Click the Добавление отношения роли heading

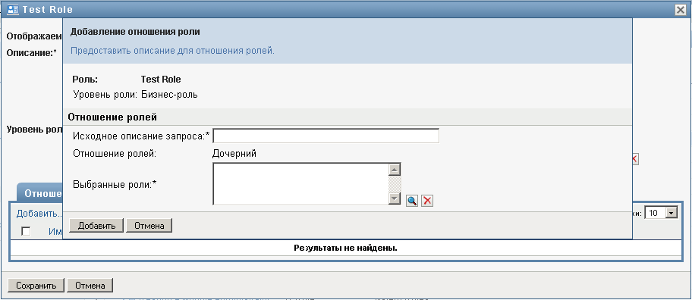coord(135,32)
